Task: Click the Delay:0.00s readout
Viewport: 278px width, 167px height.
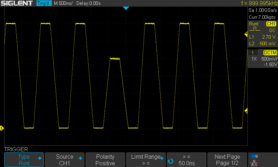Action: click(89, 3)
